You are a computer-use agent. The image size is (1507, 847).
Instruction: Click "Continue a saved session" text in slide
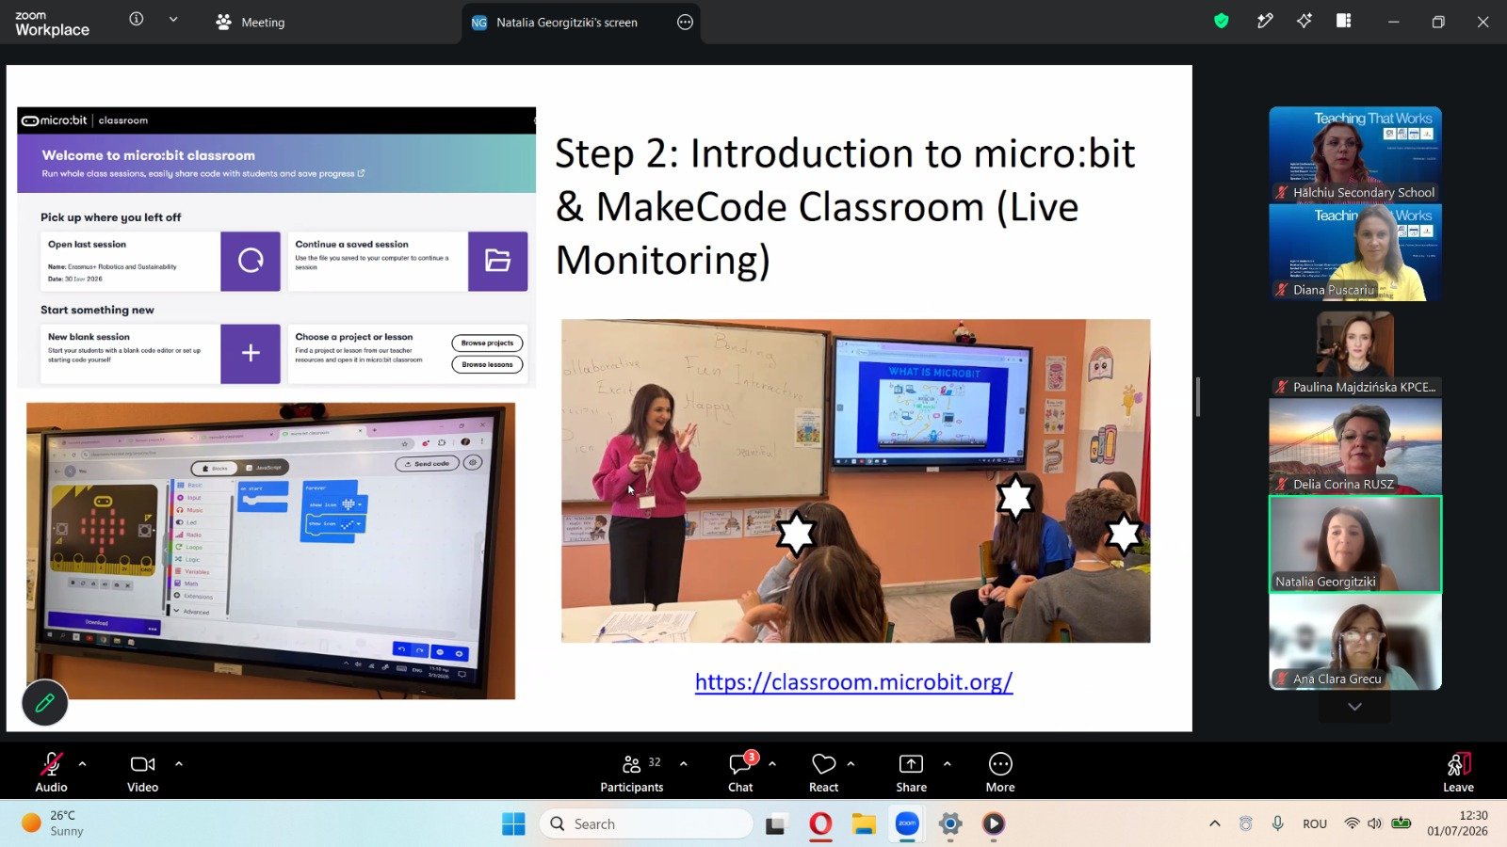352,245
